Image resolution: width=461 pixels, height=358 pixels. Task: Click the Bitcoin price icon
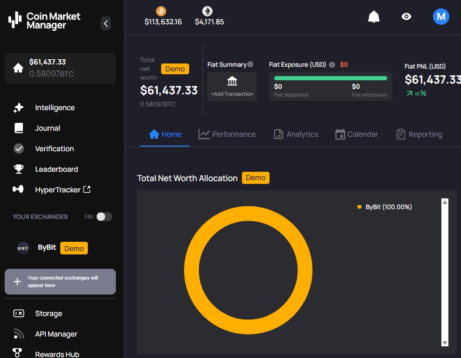pyautogui.click(x=161, y=11)
